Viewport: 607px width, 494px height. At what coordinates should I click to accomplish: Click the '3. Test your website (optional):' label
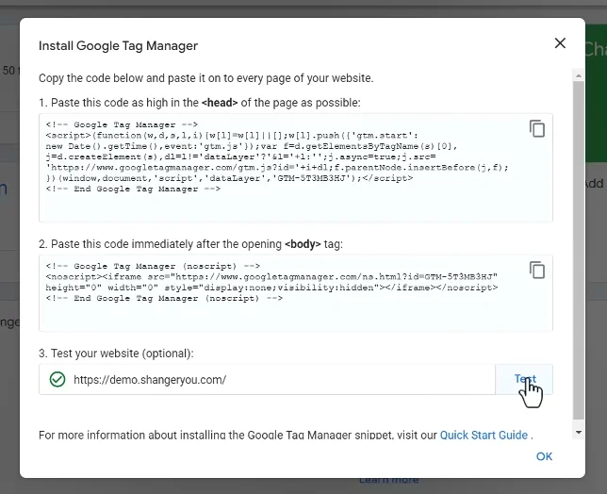coord(116,354)
